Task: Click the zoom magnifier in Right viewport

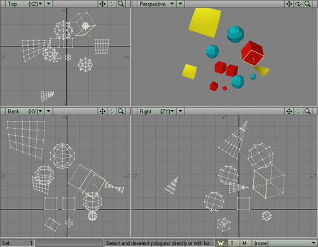Action: click(x=308, y=111)
